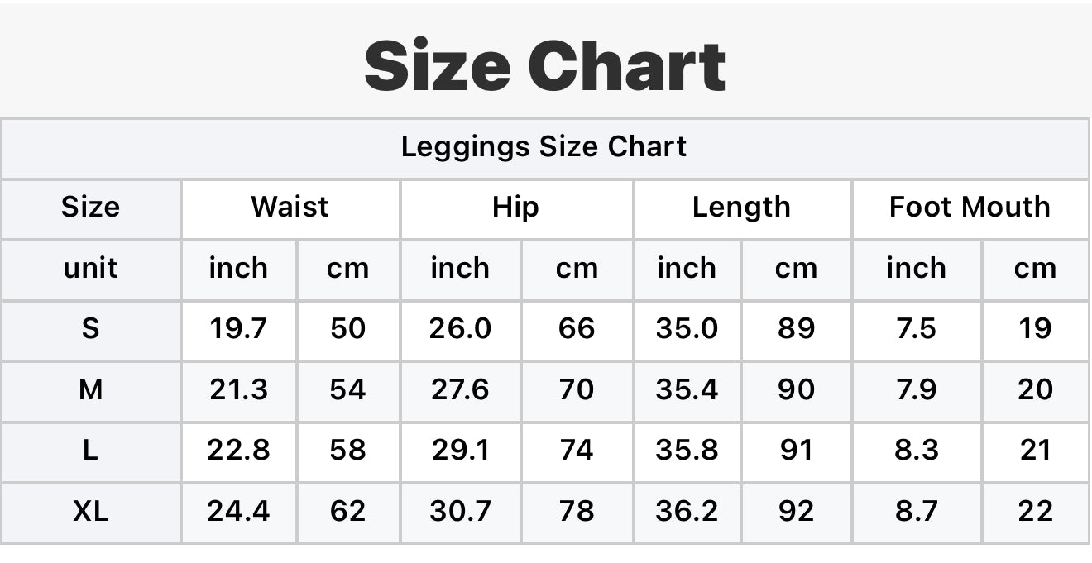
Task: Click the 36.2 length inch value
Action: coord(687,512)
